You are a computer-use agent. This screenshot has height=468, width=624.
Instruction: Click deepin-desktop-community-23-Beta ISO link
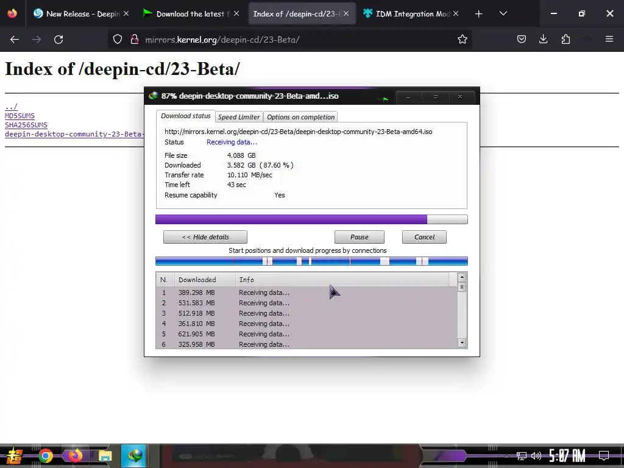(x=74, y=134)
